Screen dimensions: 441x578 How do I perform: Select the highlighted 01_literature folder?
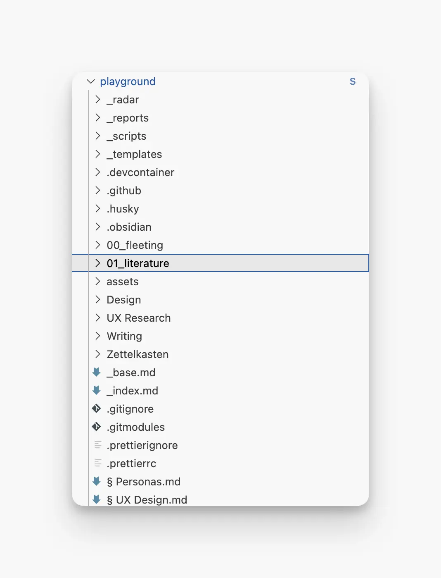[220, 263]
